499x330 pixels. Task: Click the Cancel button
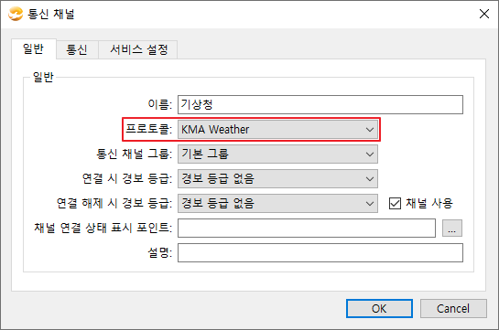(x=453, y=308)
